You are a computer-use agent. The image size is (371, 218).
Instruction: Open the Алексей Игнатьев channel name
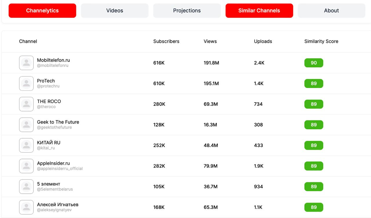58,204
